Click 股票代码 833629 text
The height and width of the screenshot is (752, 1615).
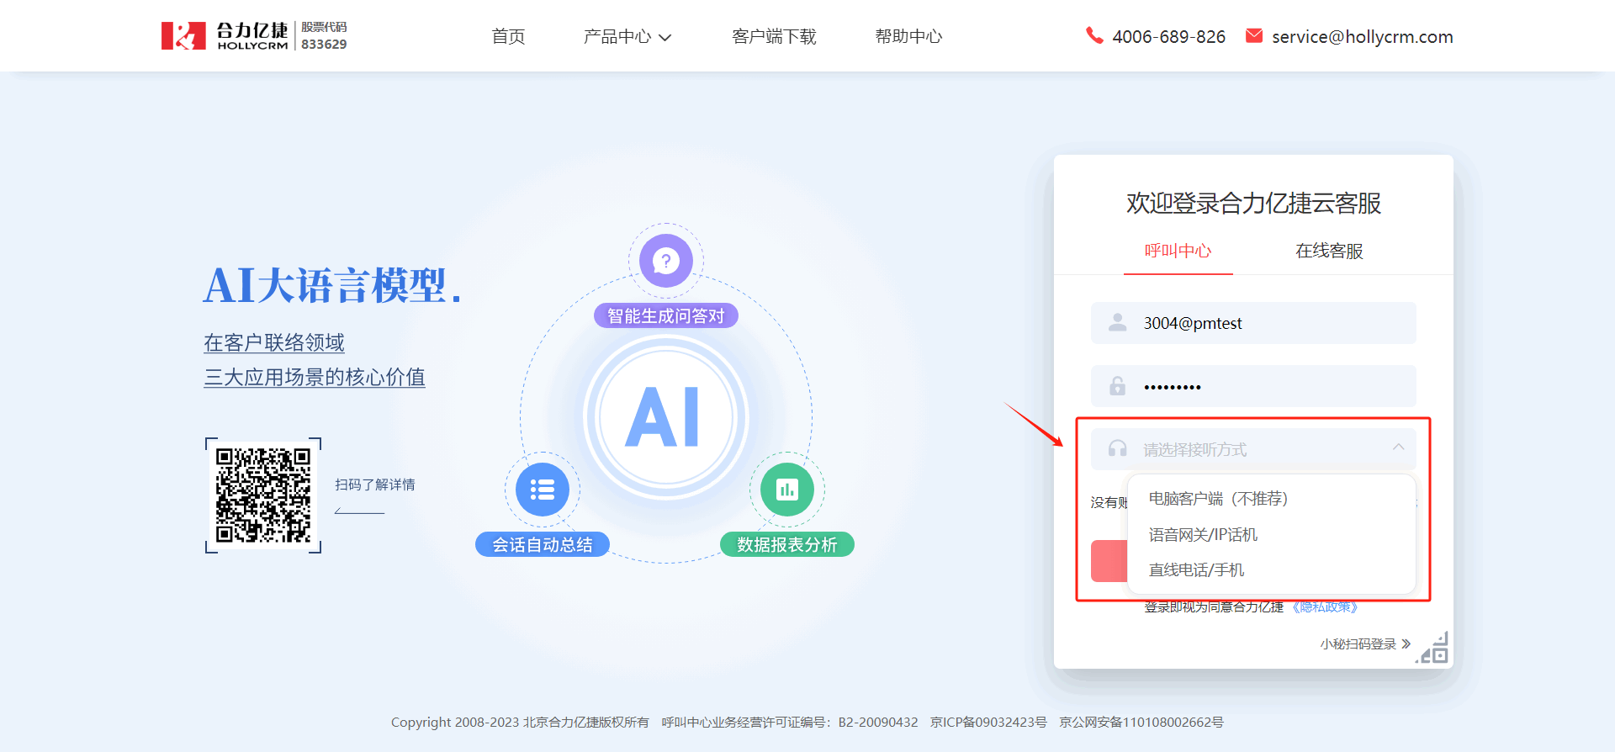(324, 36)
